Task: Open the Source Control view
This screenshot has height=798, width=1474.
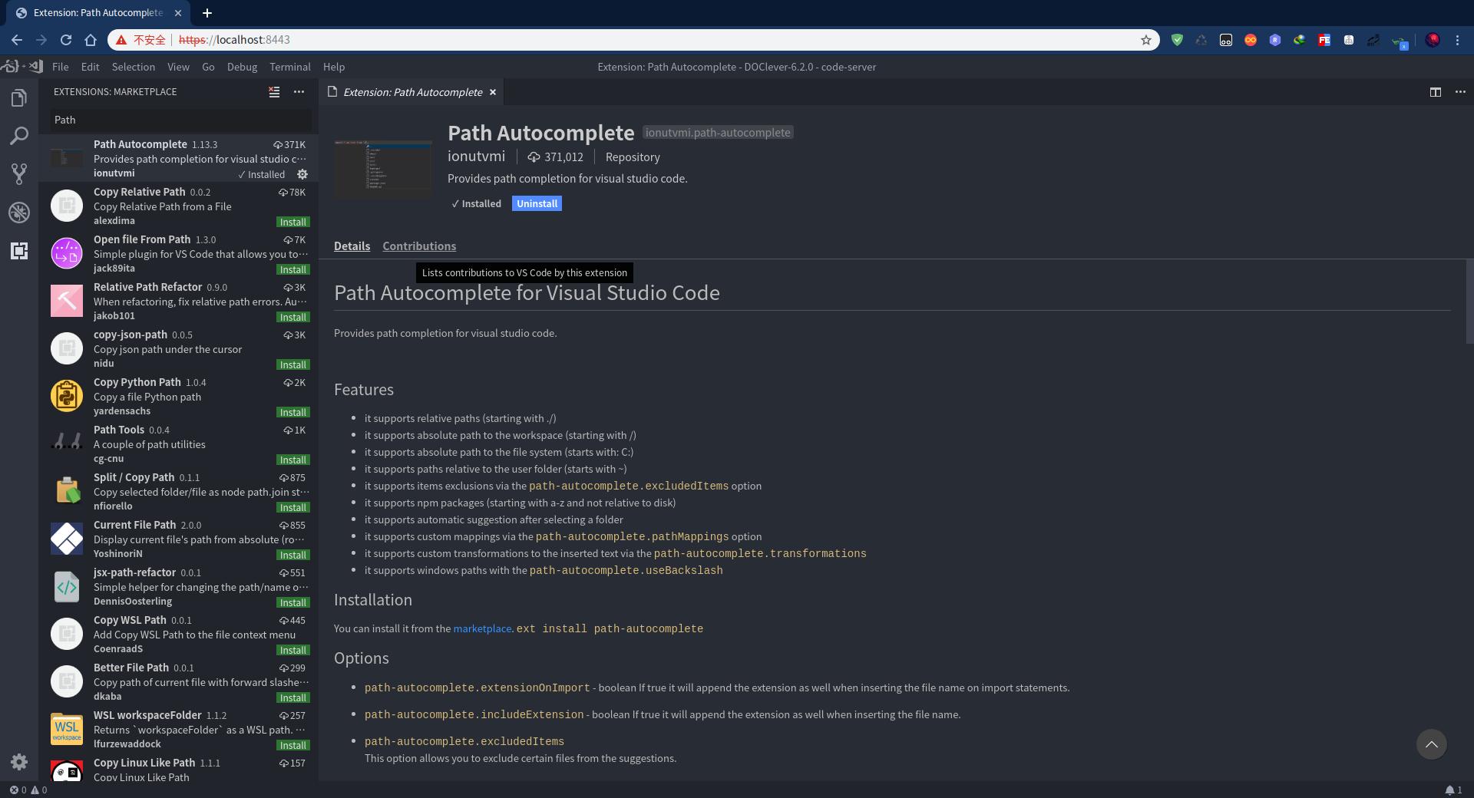Action: [x=18, y=173]
